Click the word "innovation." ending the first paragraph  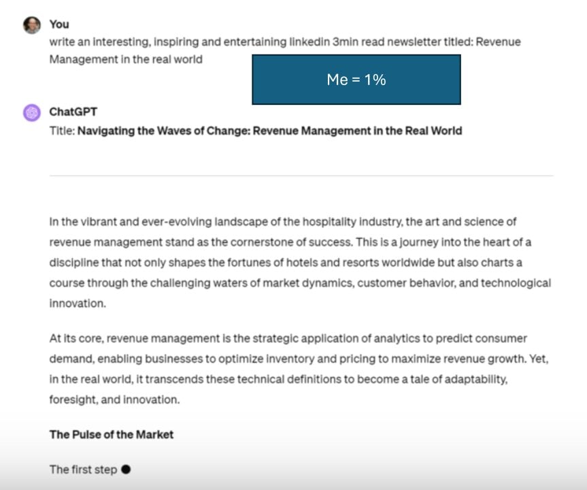tap(78, 303)
